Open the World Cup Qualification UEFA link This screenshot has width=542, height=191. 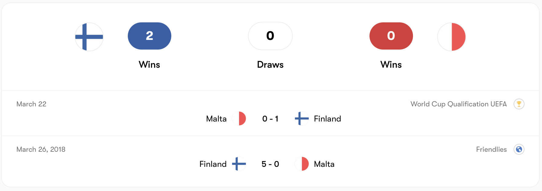(458, 104)
